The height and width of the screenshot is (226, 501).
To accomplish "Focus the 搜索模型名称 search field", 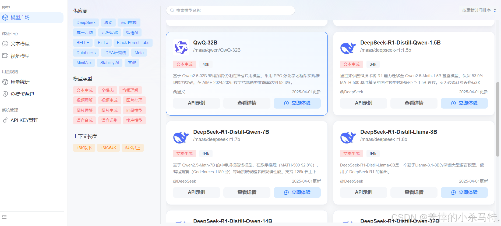I will (231, 10).
